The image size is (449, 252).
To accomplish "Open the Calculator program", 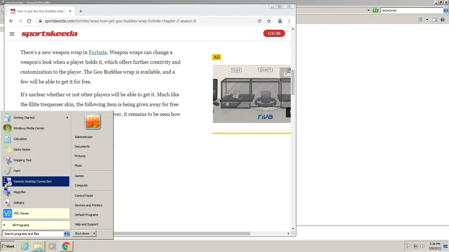I will (x=36, y=139).
